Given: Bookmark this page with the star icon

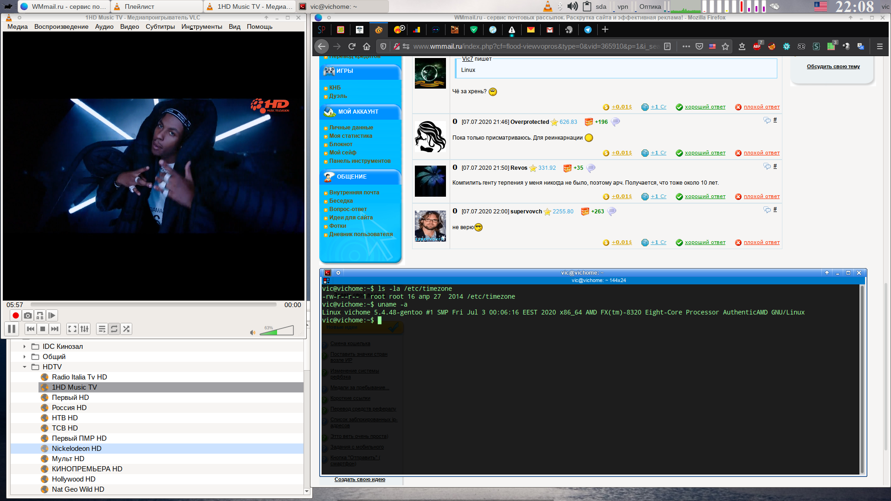Looking at the screenshot, I should click(x=725, y=46).
